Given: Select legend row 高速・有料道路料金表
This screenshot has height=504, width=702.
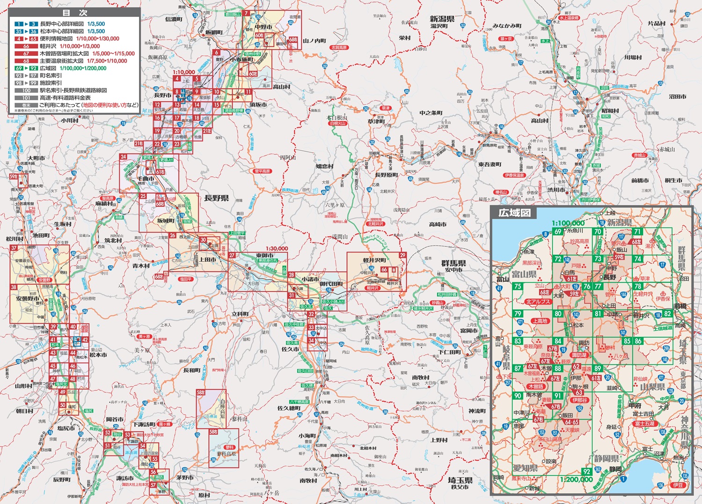Looking at the screenshot, I should (53, 98).
